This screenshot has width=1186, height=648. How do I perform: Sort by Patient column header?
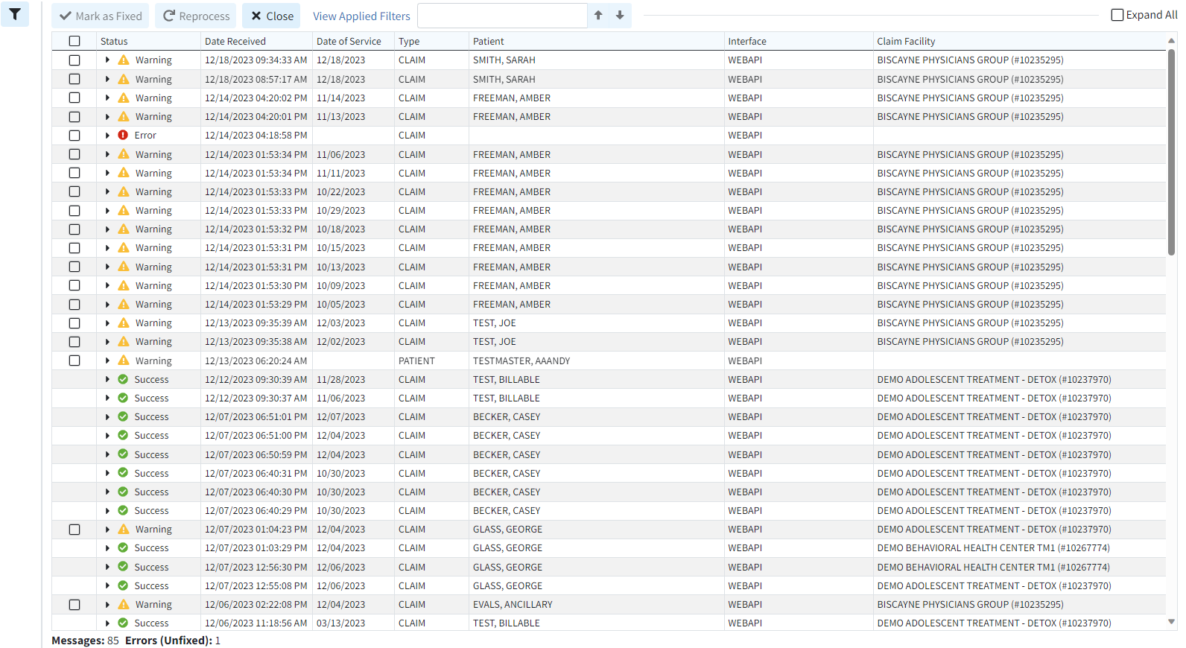(489, 42)
